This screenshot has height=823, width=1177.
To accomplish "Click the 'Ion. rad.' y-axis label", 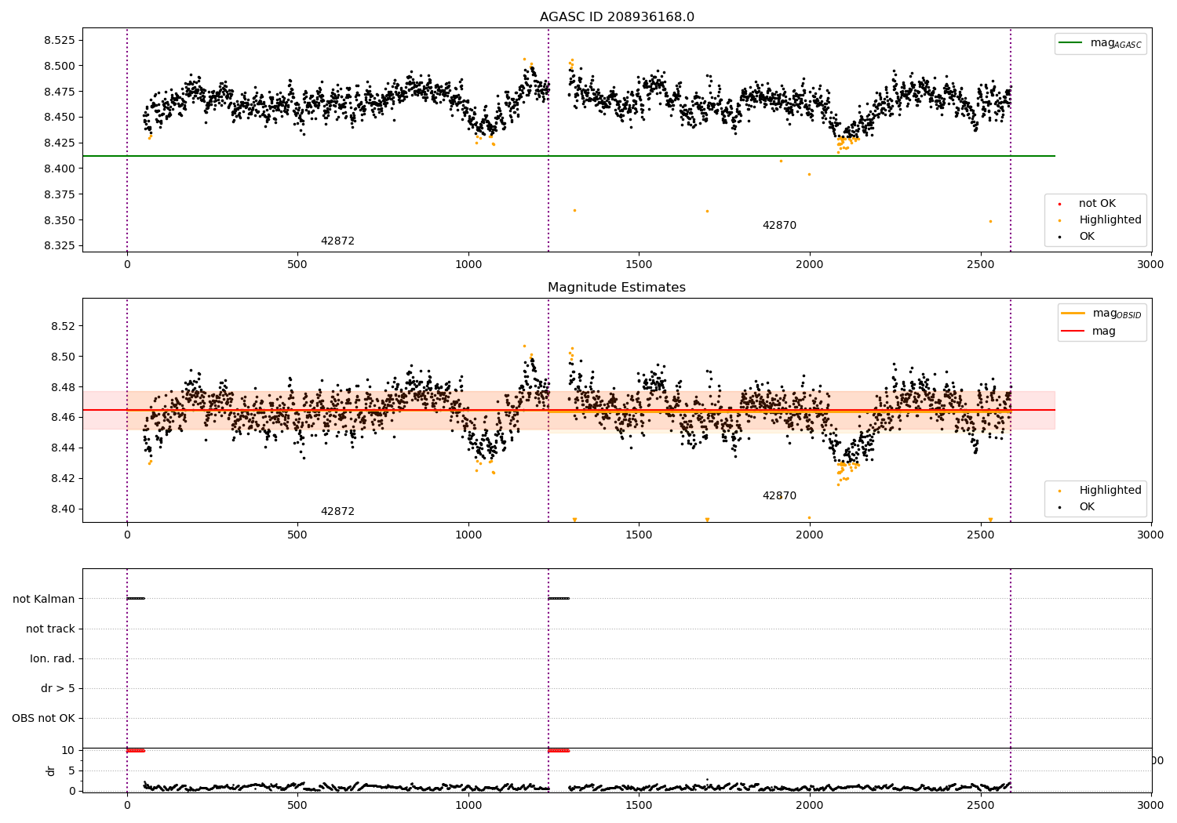I will (53, 658).
